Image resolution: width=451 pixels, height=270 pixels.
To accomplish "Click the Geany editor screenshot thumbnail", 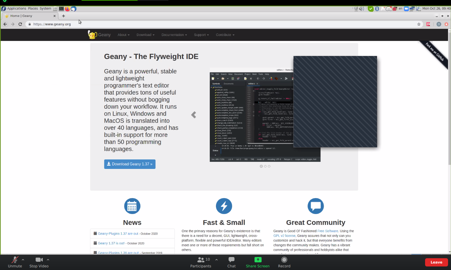I will pos(265,115).
